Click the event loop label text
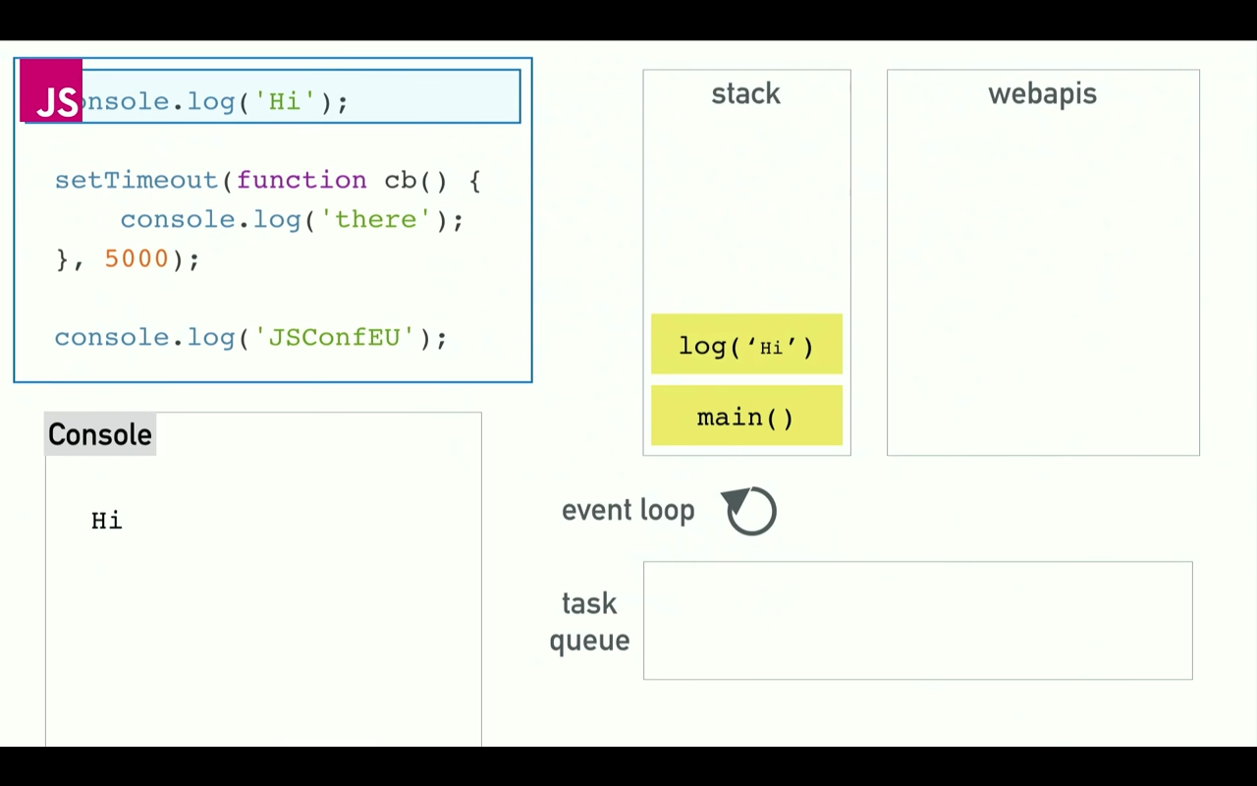 coord(628,510)
